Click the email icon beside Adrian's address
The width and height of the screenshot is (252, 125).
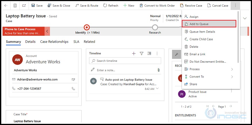(74, 79)
